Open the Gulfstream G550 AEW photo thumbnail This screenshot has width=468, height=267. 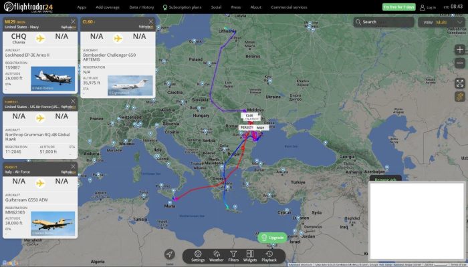pos(53,224)
